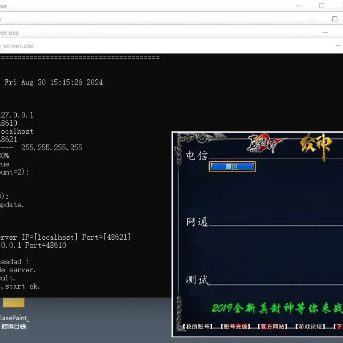Open the 【游戏论坛】 forum link
The height and width of the screenshot is (343, 343).
click(310, 327)
